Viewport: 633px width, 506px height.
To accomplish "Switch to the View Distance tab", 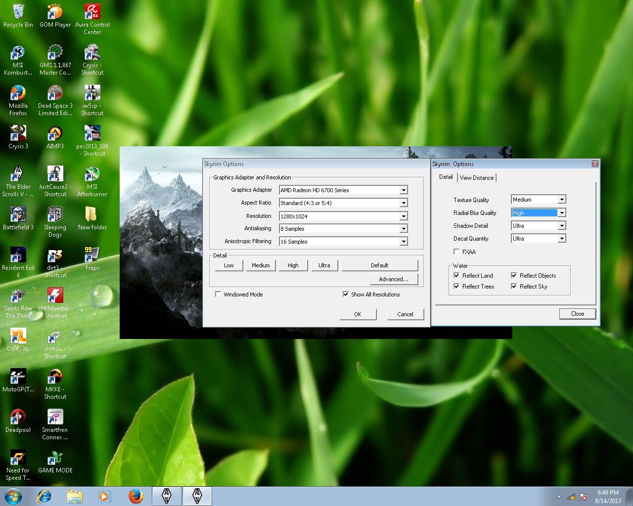I will (477, 178).
